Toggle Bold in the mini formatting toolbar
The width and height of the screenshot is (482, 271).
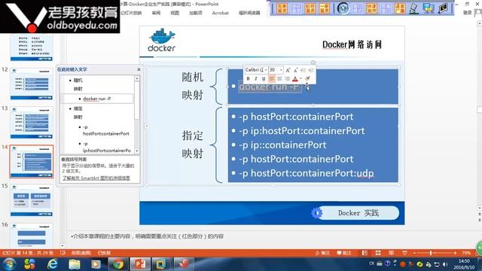tap(248, 78)
